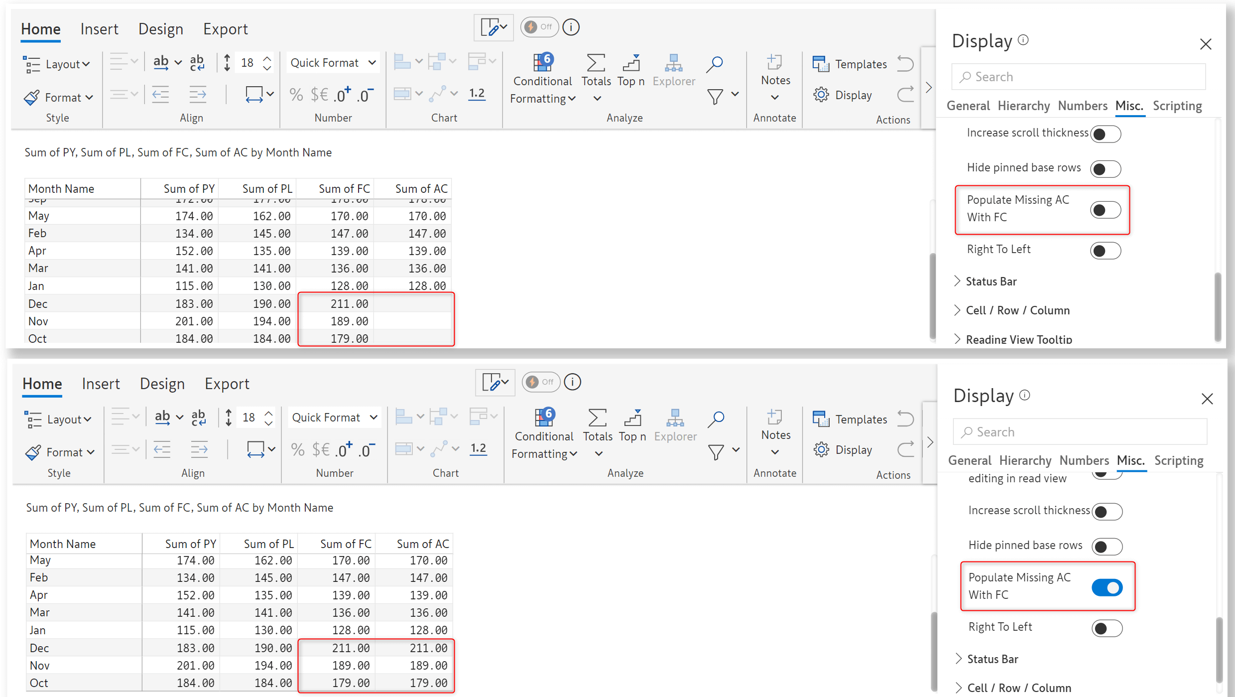Screen dimensions: 1235x697
Task: Open Insert tab in top ribbon
Action: pos(99,29)
